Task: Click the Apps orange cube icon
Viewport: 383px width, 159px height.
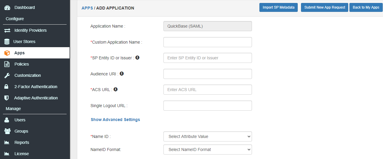Action: (x=7, y=53)
